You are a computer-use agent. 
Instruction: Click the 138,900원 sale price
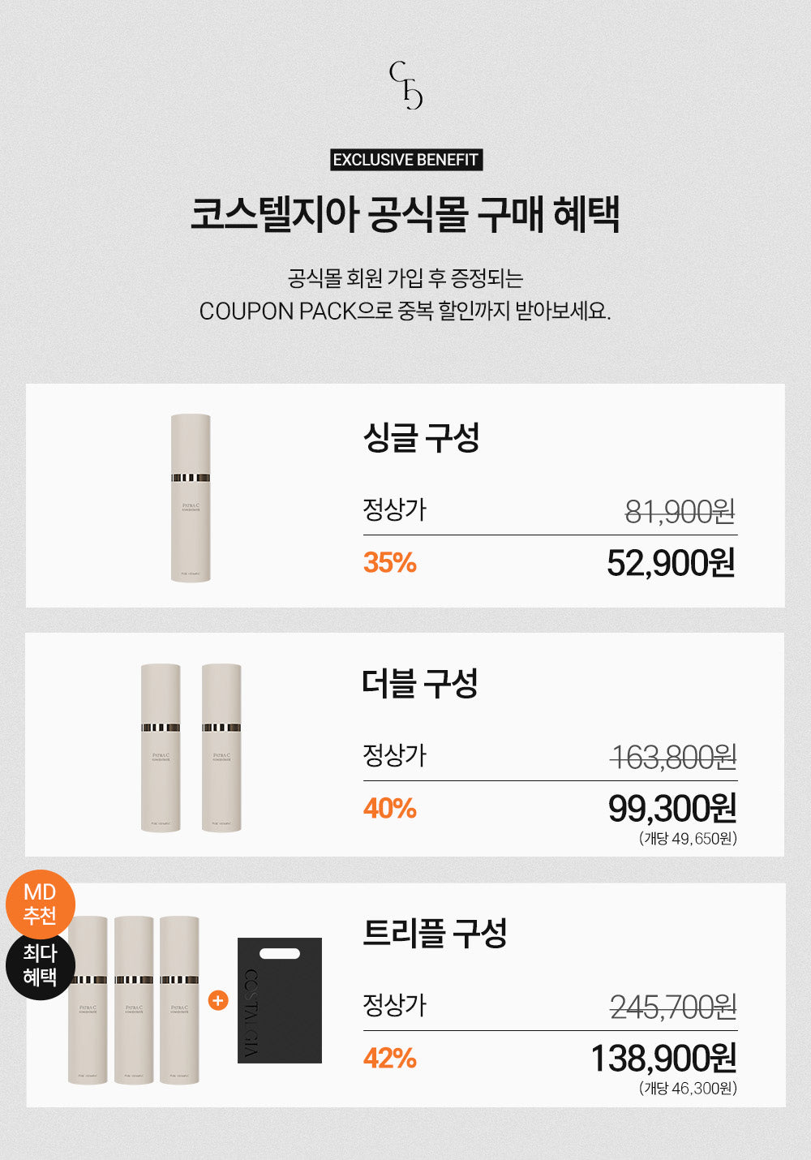click(x=663, y=1059)
